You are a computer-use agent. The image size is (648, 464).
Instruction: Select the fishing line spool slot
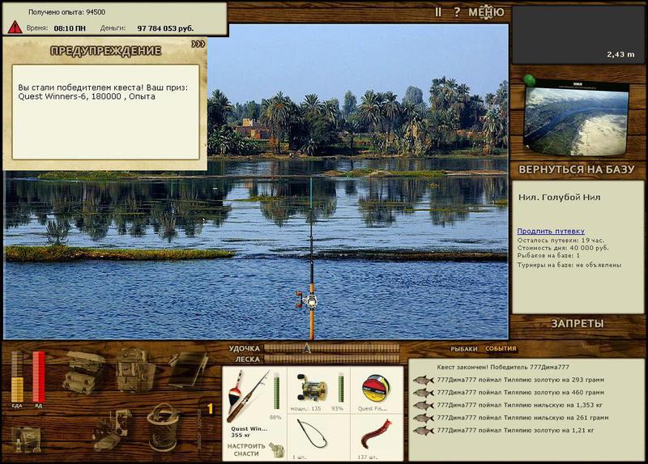tap(376, 390)
